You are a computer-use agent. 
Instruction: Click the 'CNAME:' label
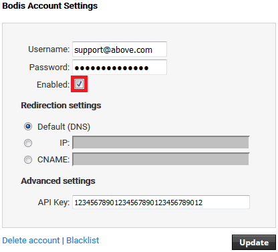tap(53, 160)
